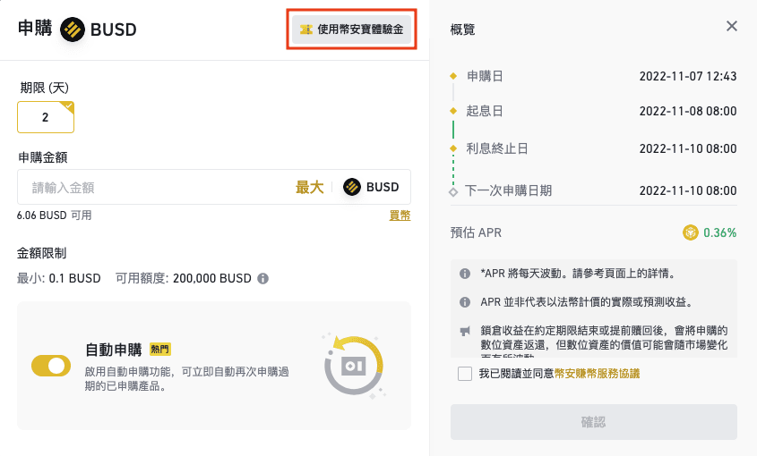Screen dimensions: 757x456
Task: Click the 最小: 0.1 BUSD text
Action: tap(59, 279)
